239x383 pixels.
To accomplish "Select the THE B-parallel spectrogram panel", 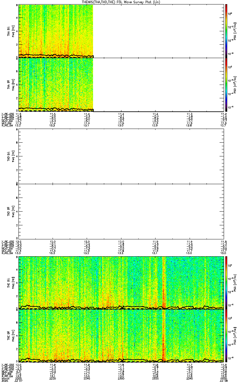I will pyautogui.click(x=121, y=336).
